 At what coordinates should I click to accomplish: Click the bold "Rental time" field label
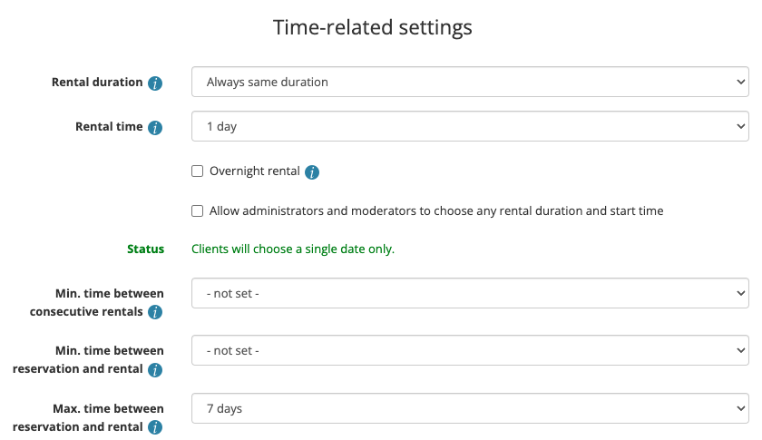(x=109, y=126)
